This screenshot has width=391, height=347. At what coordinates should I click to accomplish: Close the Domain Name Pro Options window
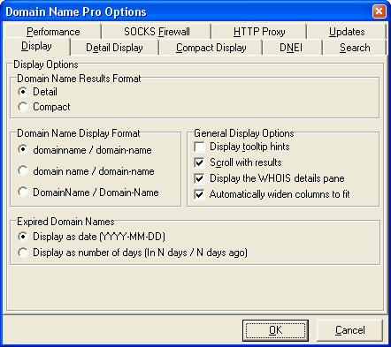[379, 11]
